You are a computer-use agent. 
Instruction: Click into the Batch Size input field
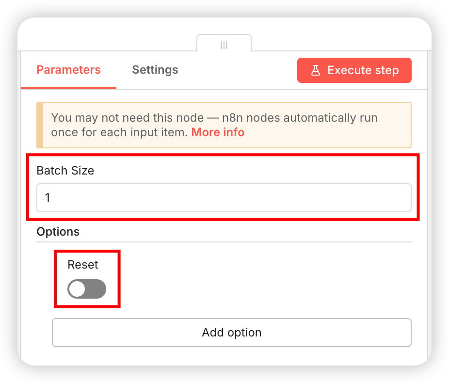pyautogui.click(x=224, y=198)
